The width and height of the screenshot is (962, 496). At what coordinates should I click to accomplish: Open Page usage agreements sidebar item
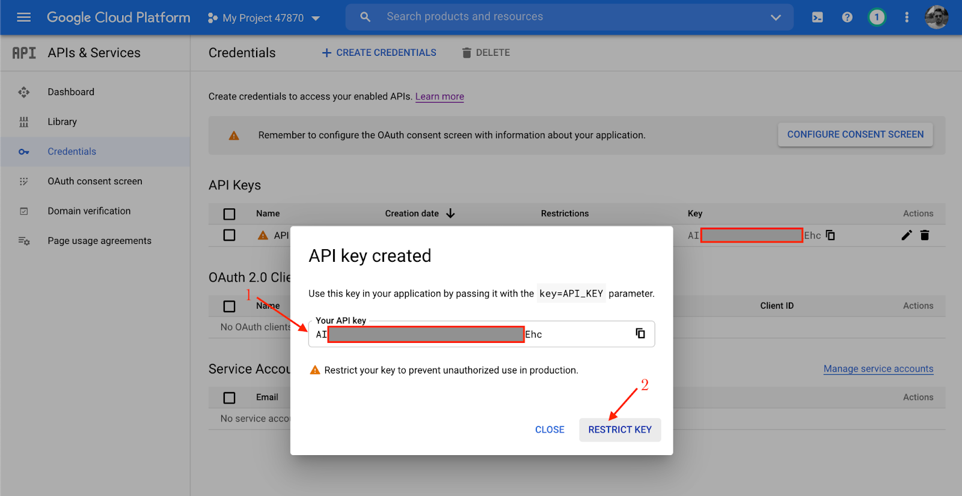[x=100, y=241]
